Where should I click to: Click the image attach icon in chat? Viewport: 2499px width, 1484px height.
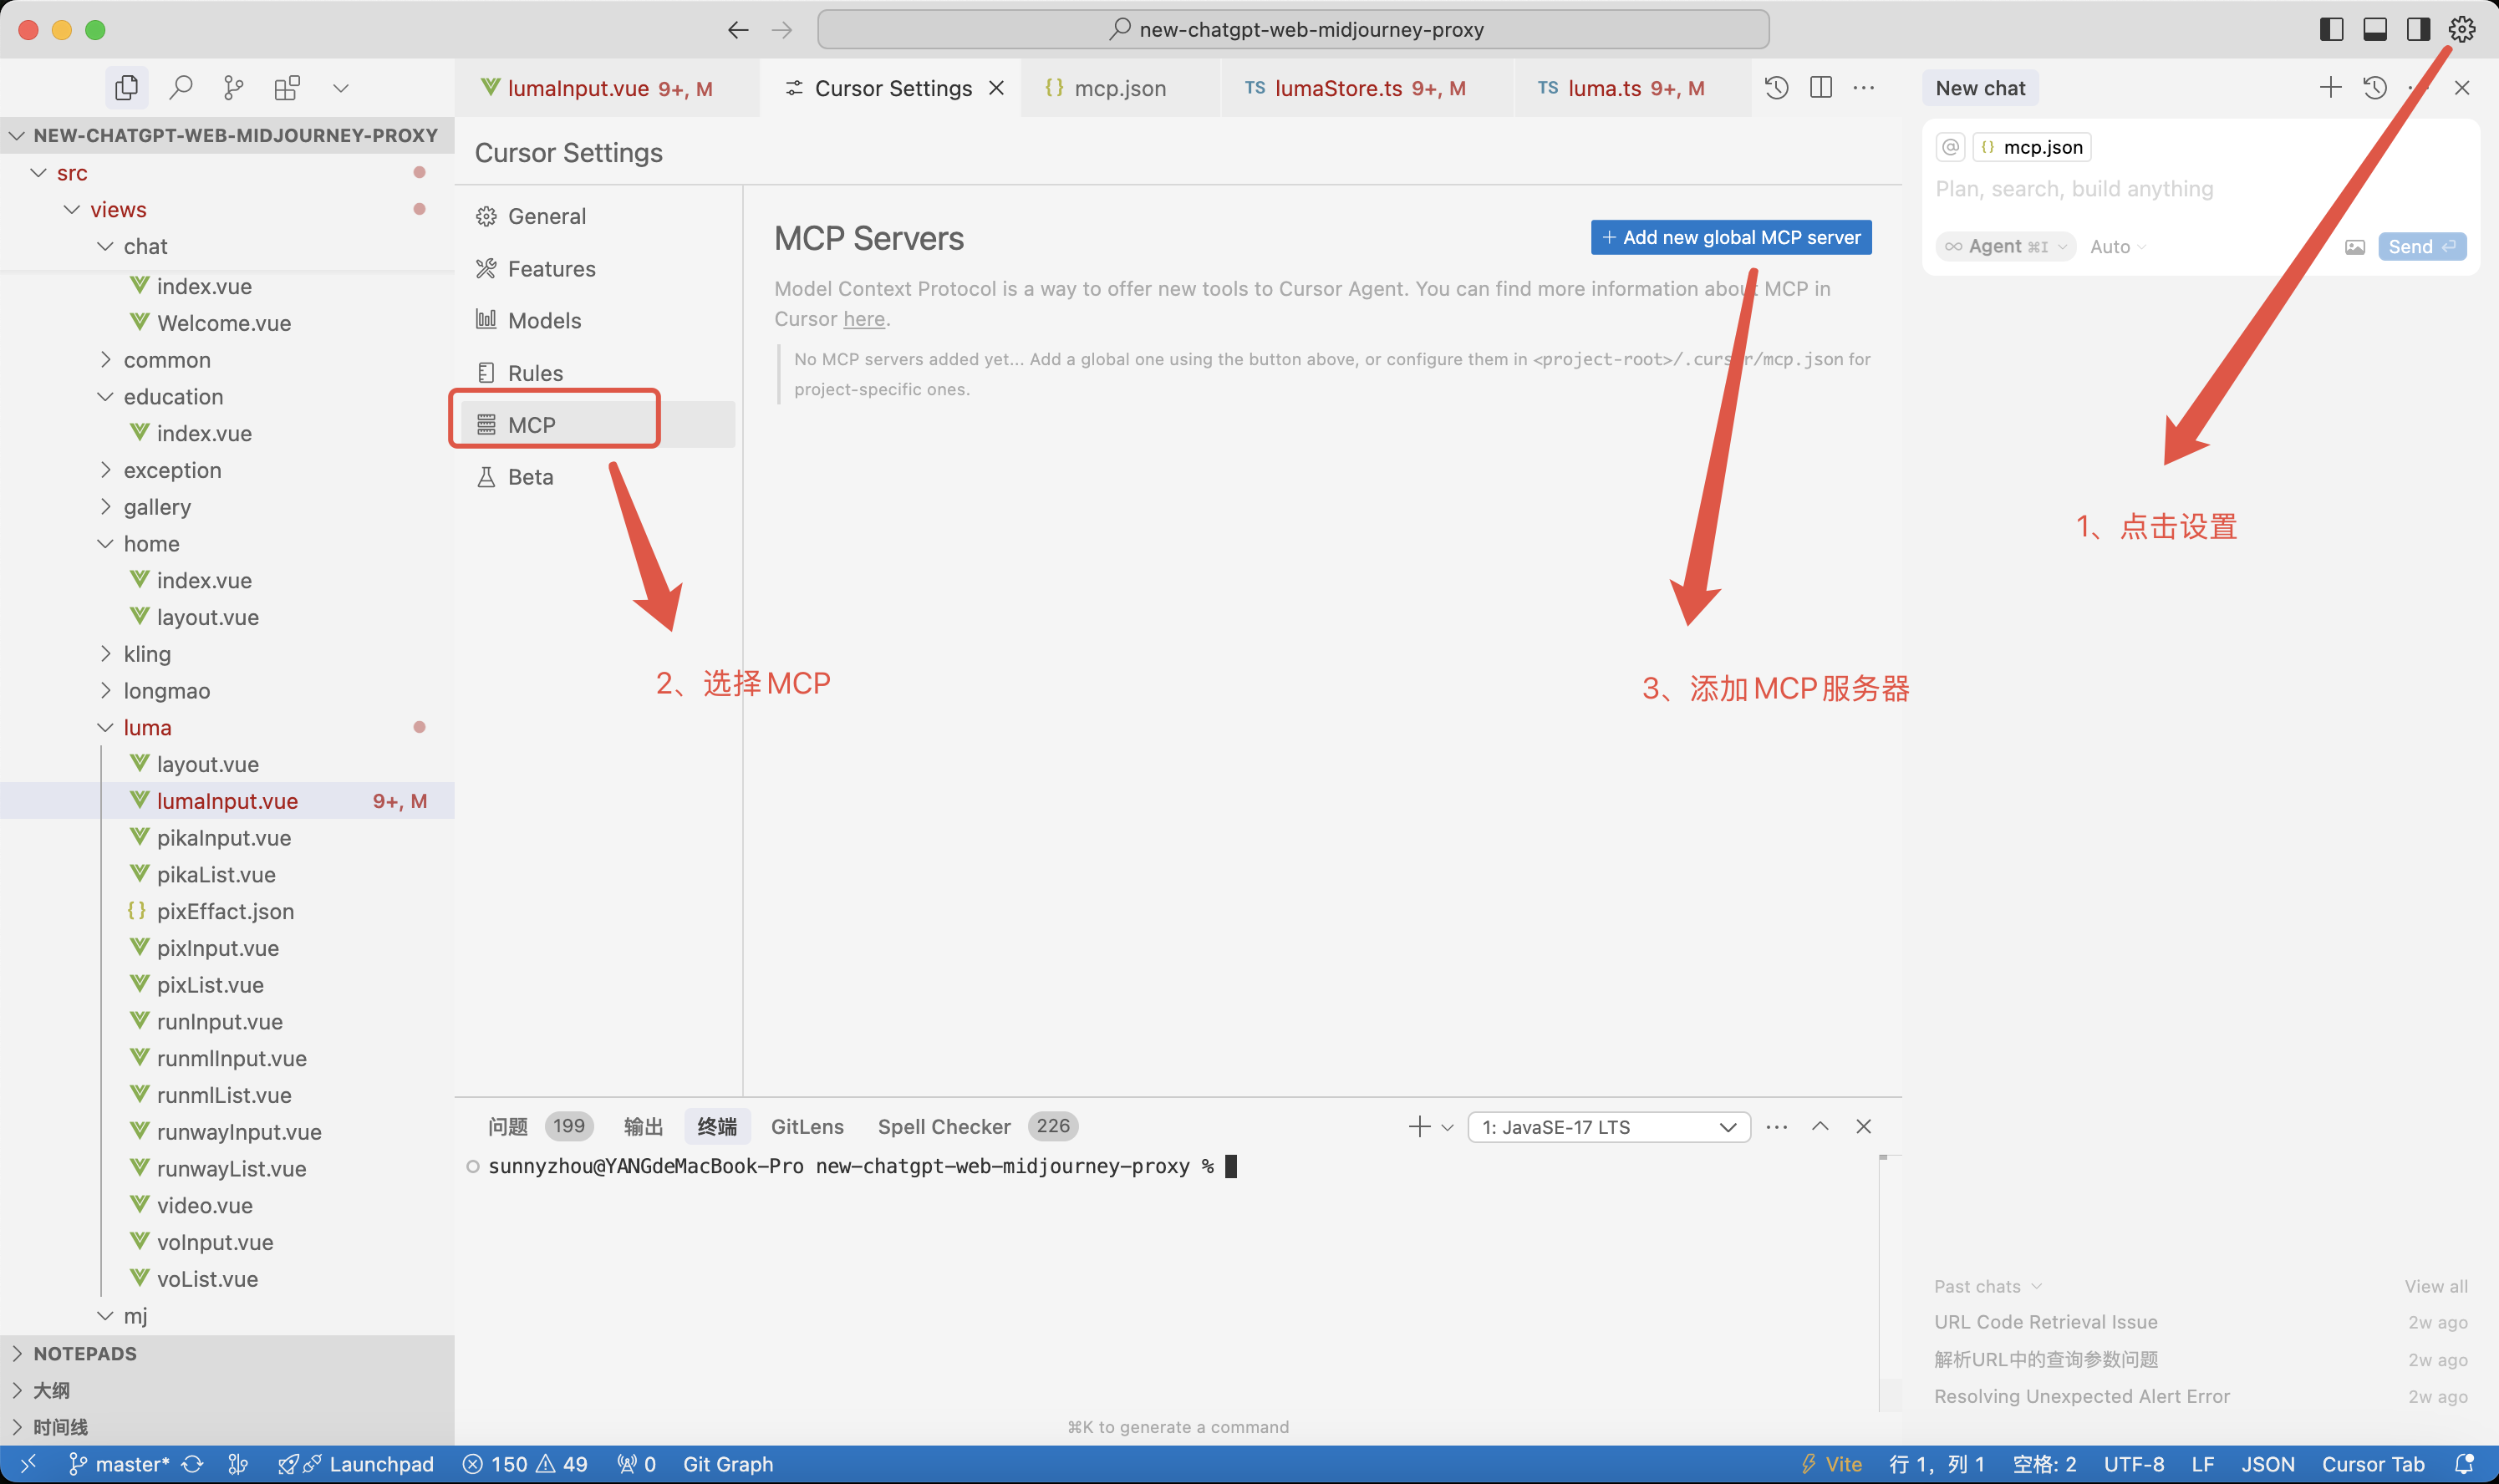[2354, 247]
